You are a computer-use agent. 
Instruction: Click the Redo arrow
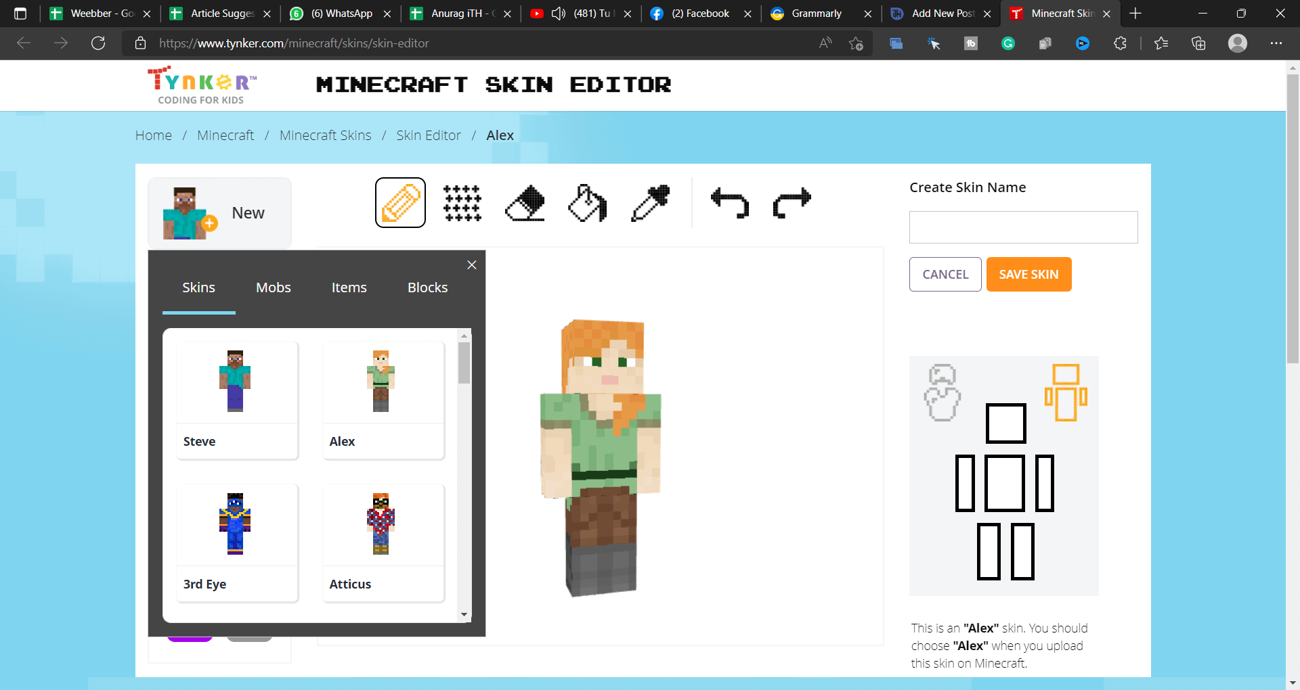click(x=792, y=203)
